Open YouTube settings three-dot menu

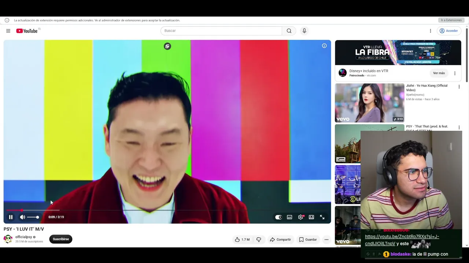[431, 31]
